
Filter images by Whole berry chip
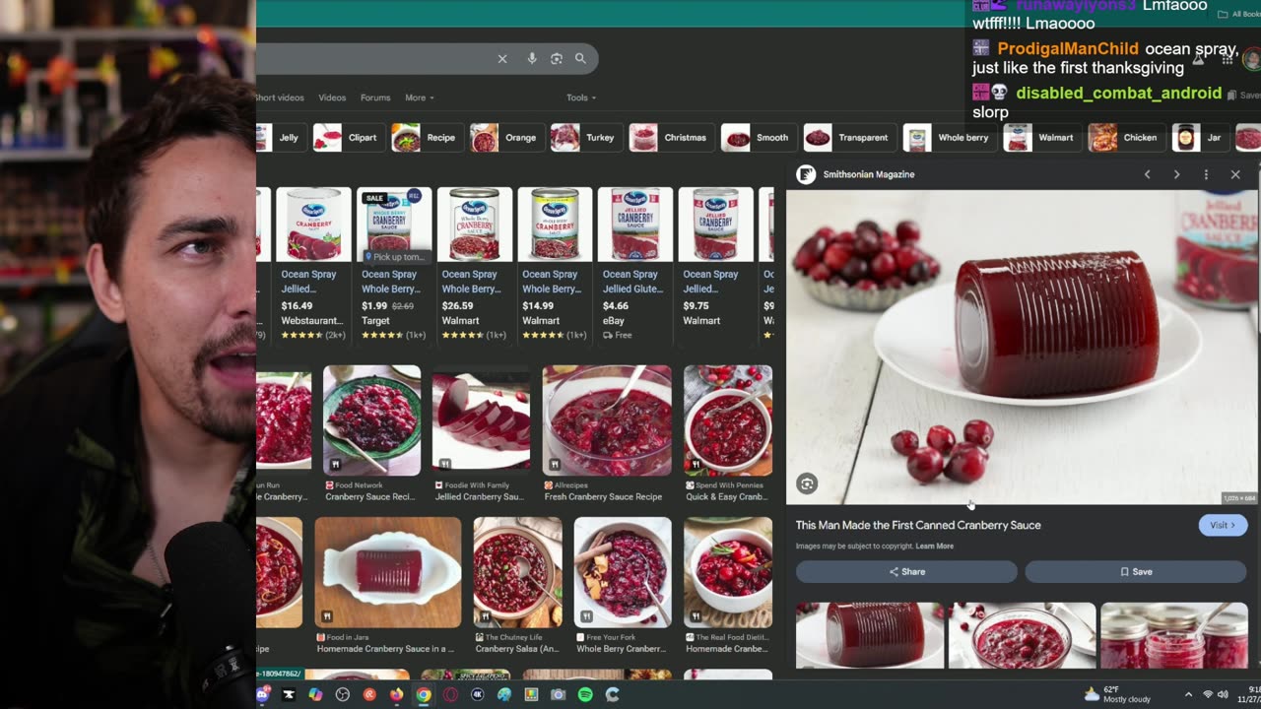[x=948, y=138]
